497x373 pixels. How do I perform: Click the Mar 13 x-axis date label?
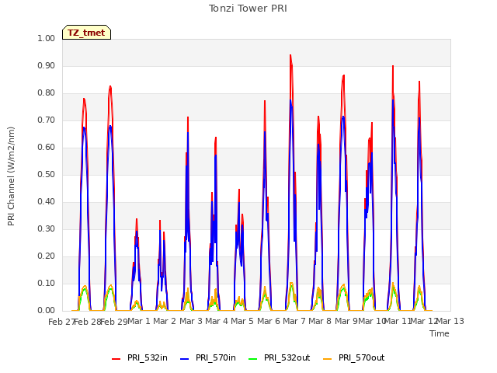tap(450, 321)
